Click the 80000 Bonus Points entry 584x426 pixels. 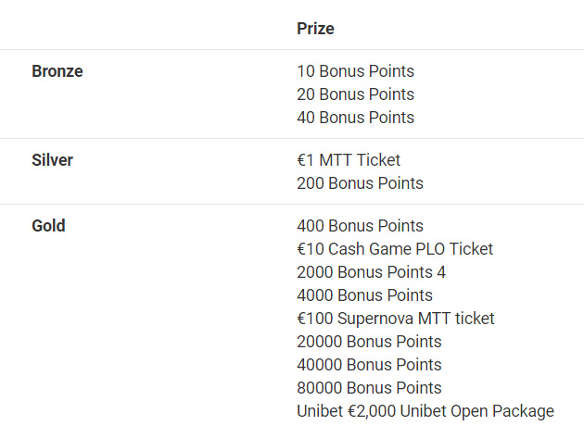[x=369, y=388]
